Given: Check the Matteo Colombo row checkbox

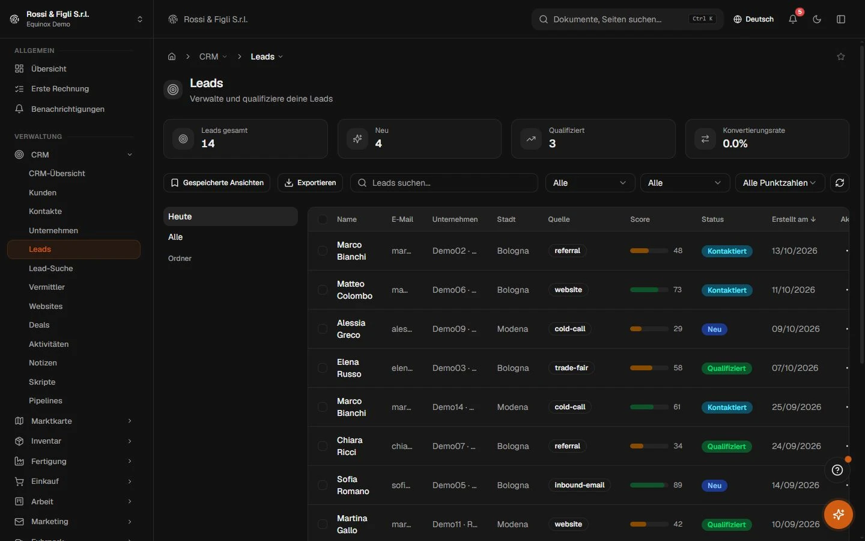Looking at the screenshot, I should pos(323,290).
